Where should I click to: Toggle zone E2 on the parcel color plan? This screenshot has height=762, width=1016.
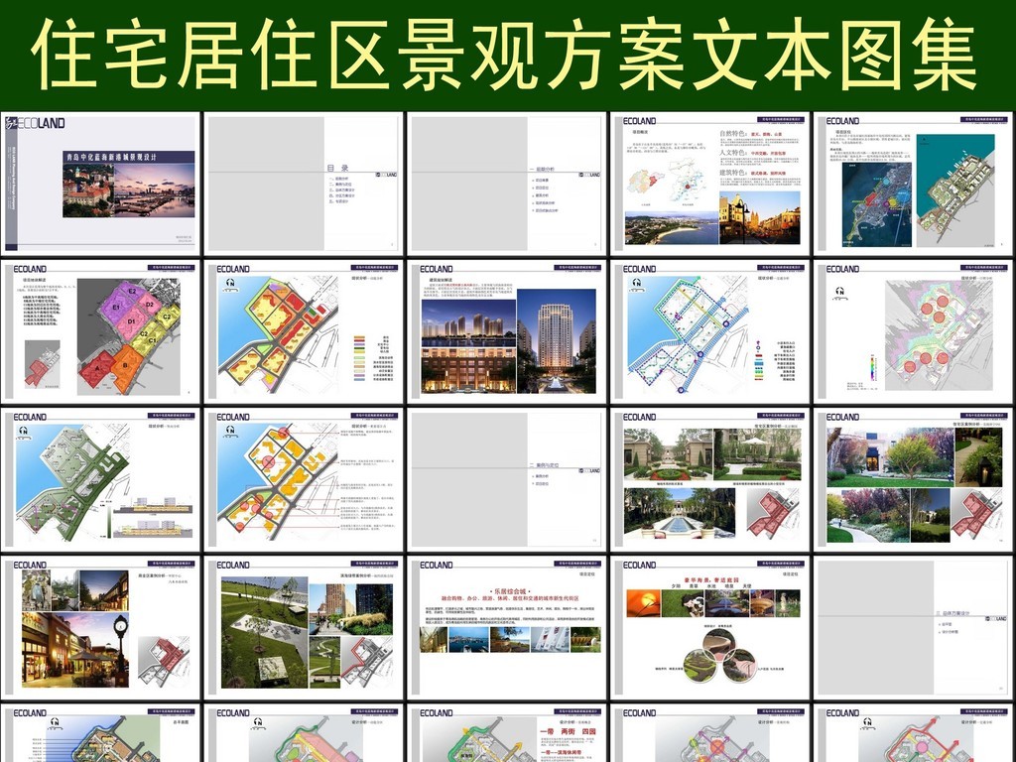click(x=131, y=291)
